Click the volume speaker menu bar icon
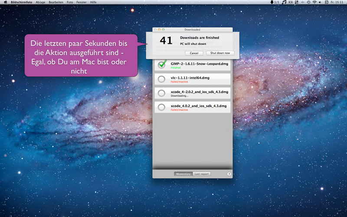The width and height of the screenshot is (347, 217). click(x=320, y=2)
